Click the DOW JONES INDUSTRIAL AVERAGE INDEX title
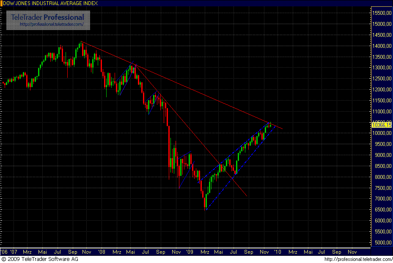The image size is (393, 263). (51, 3)
